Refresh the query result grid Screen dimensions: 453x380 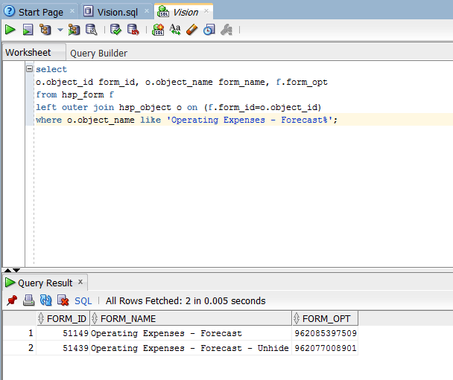tap(46, 300)
